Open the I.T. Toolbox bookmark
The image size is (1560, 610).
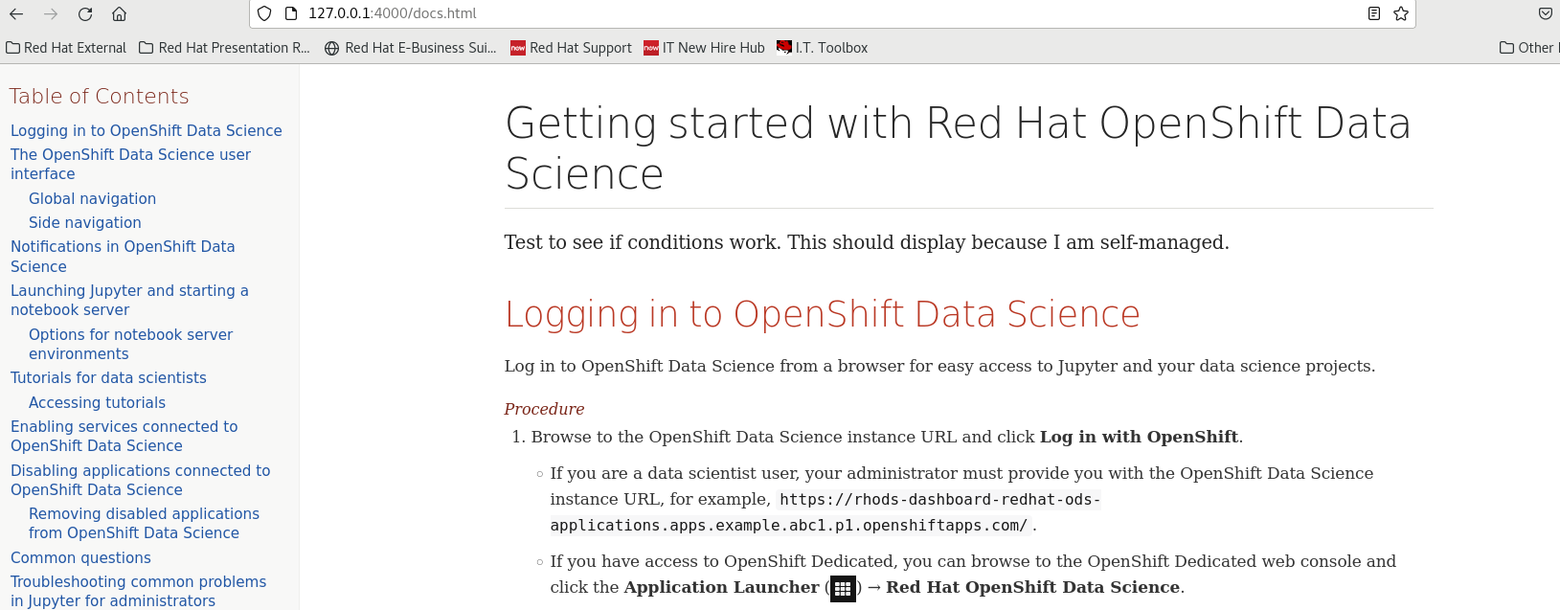[823, 48]
